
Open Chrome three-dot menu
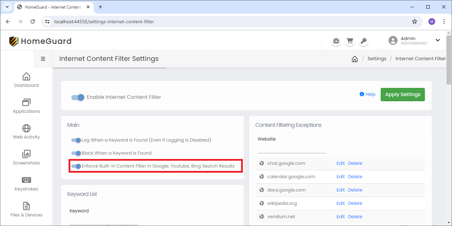(444, 22)
